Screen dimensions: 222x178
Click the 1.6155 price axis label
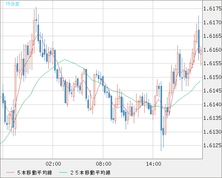click(212, 64)
